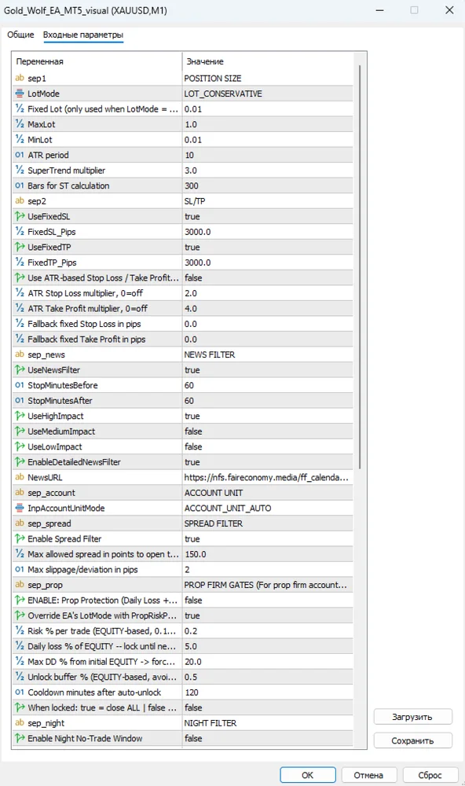Click the Загрузить button

pyautogui.click(x=413, y=717)
